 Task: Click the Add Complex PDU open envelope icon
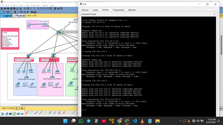(35, 12)
